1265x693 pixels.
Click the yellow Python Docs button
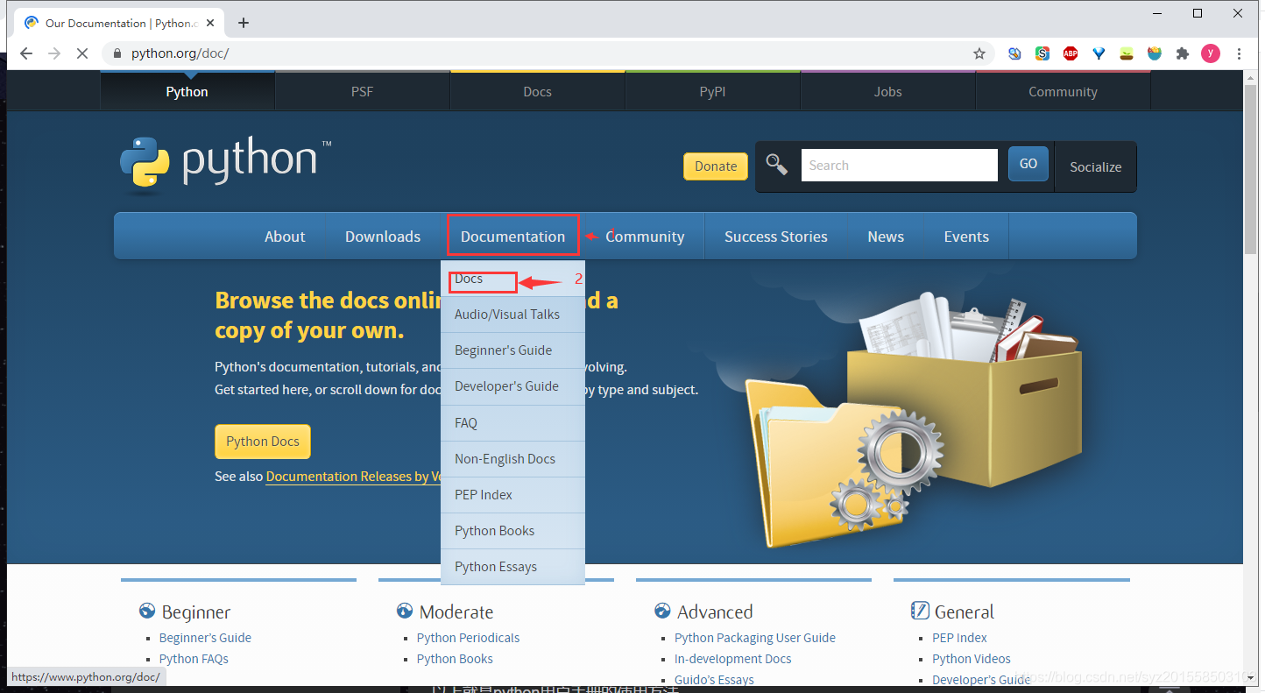[x=263, y=442]
